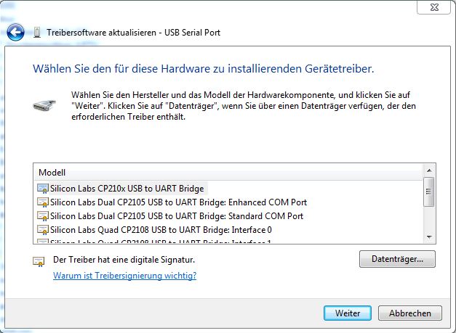Go back using the blue arrow button
This screenshot has height=333, width=456.
[x=15, y=32]
